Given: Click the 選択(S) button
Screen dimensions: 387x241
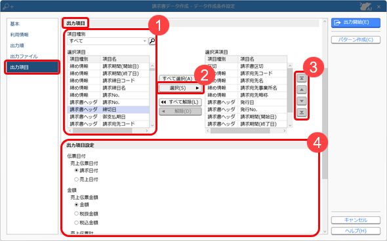Looking at the screenshot, I should pos(180,88).
